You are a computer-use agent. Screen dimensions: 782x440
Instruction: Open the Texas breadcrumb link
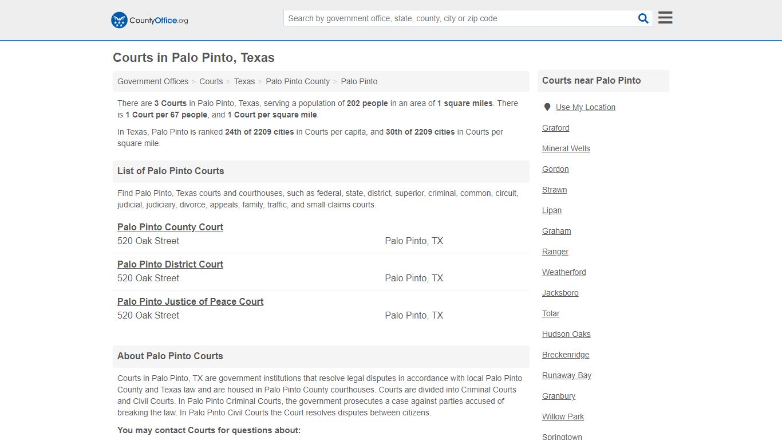(x=244, y=81)
